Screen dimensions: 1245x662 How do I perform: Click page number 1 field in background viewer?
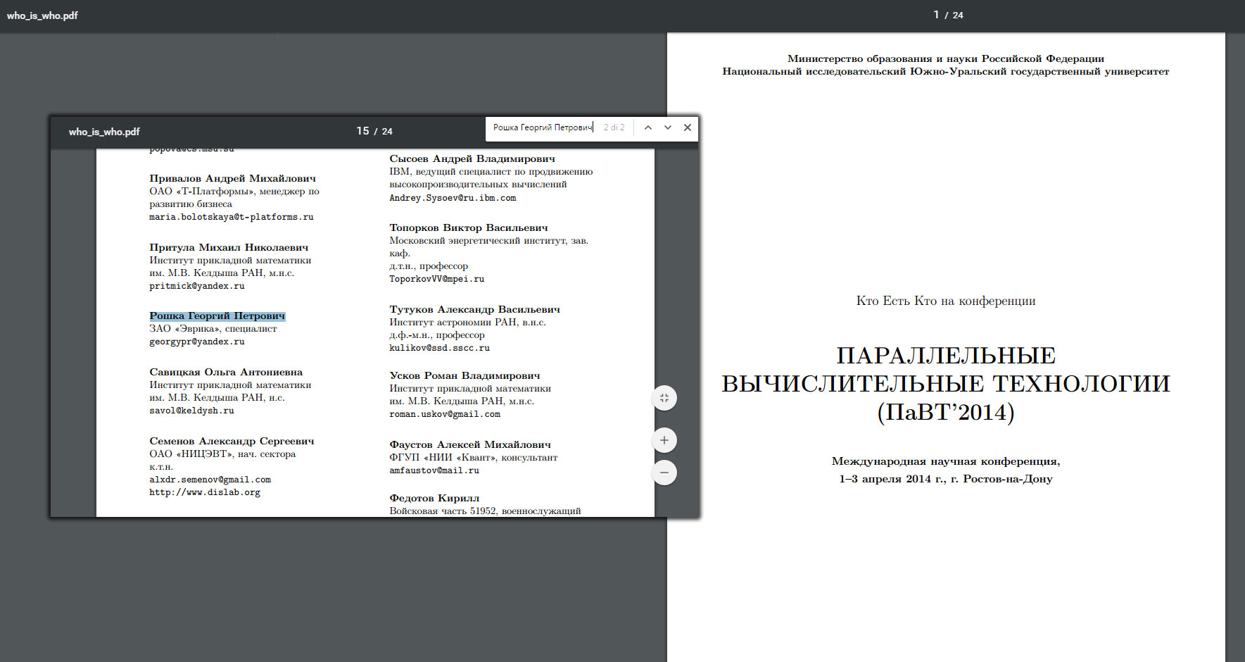[x=936, y=15]
